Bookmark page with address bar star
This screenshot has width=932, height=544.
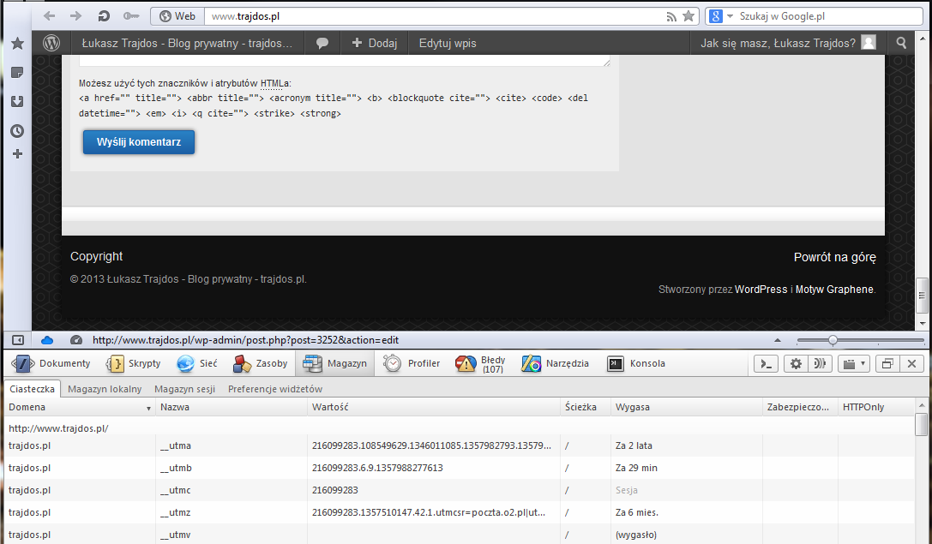(x=688, y=15)
